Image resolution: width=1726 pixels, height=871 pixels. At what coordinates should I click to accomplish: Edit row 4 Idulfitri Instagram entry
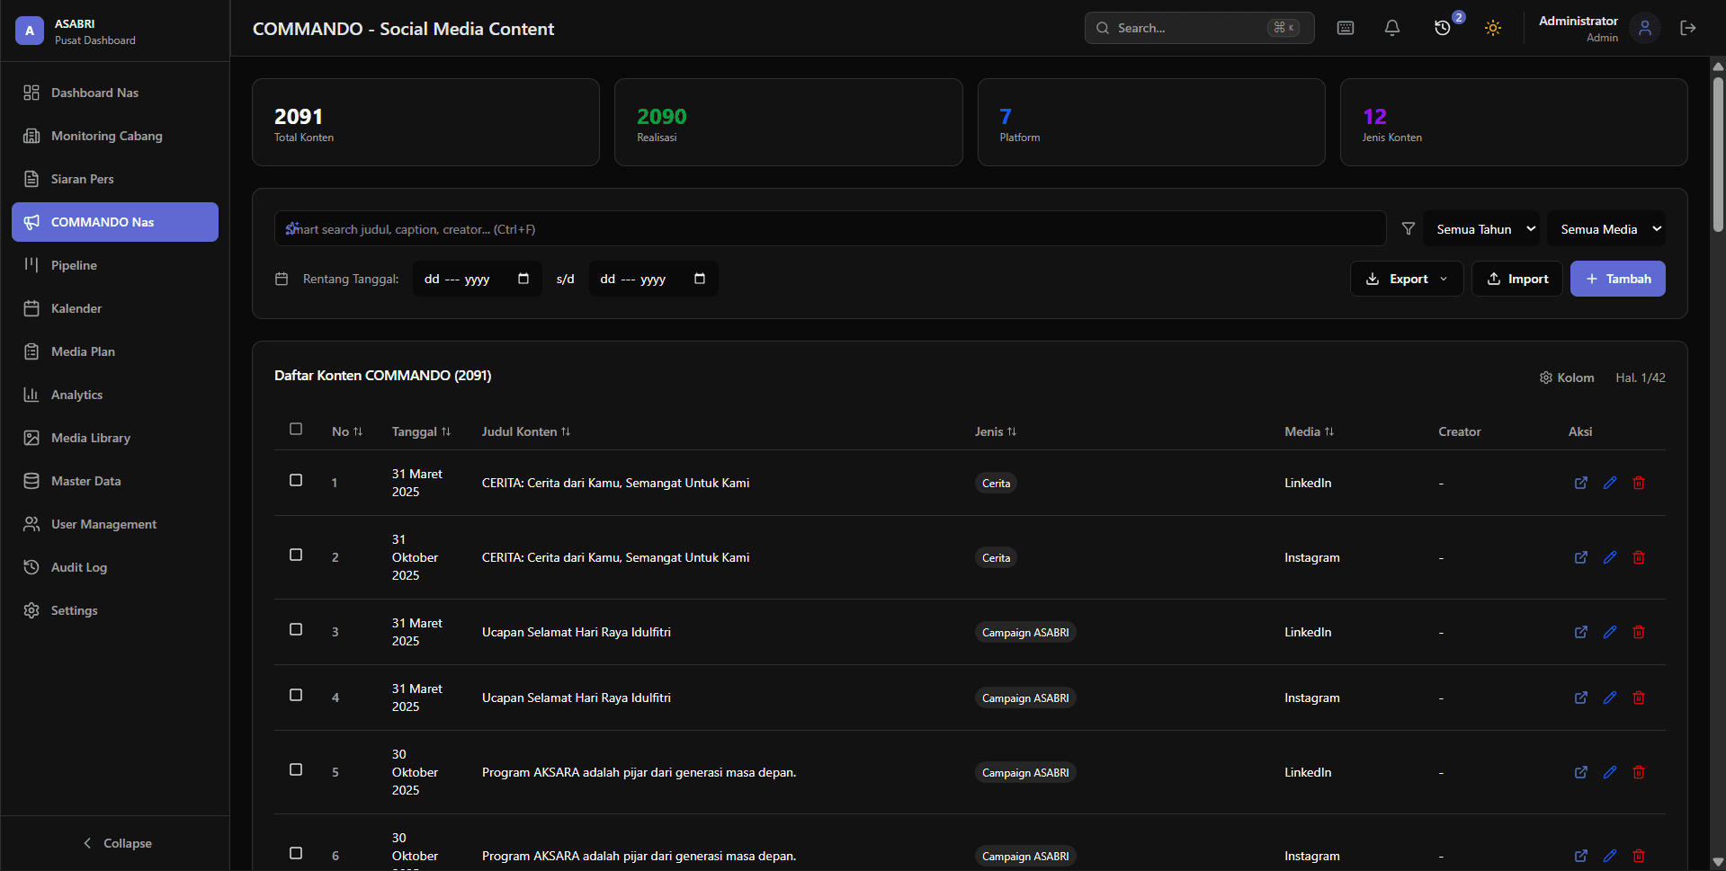(x=1610, y=698)
